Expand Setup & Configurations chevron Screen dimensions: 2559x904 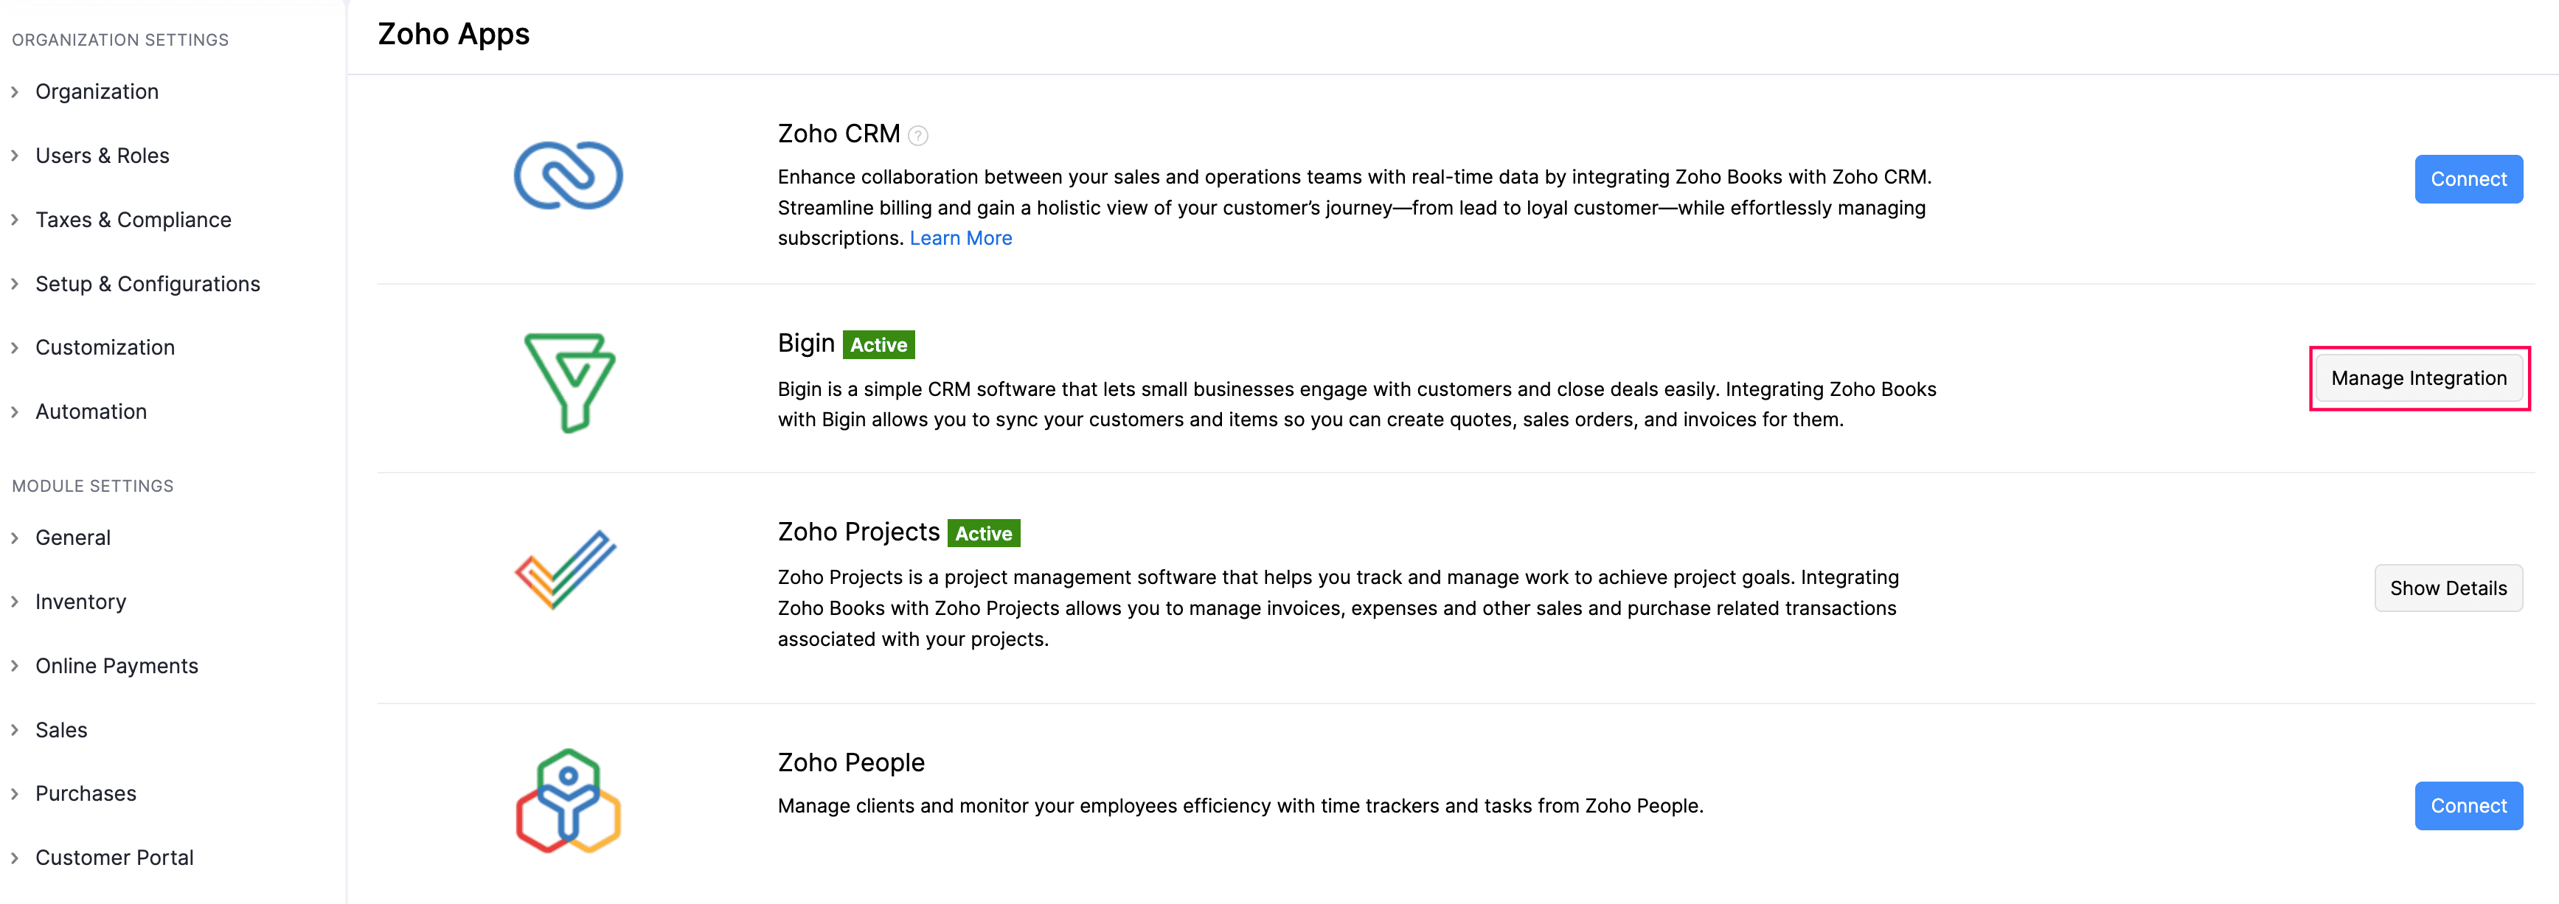pos(15,284)
